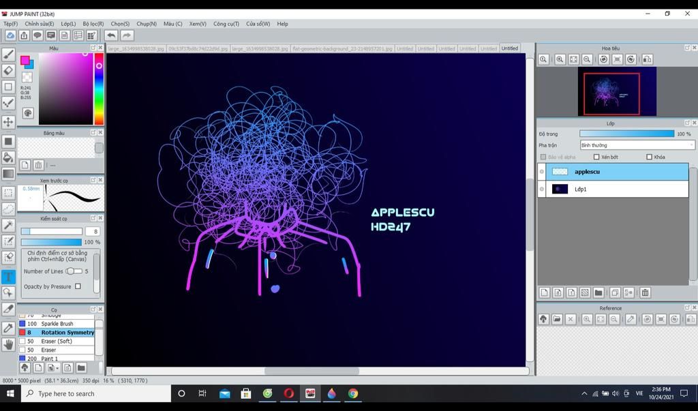
Task: Open Google Chrome from the taskbar
Action: pyautogui.click(x=353, y=393)
